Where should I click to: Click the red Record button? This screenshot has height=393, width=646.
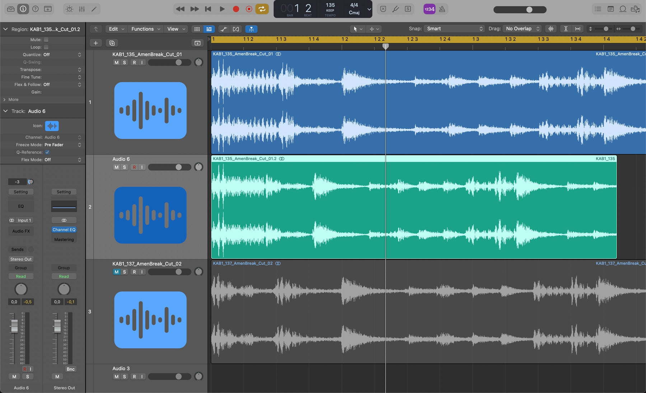pos(236,9)
